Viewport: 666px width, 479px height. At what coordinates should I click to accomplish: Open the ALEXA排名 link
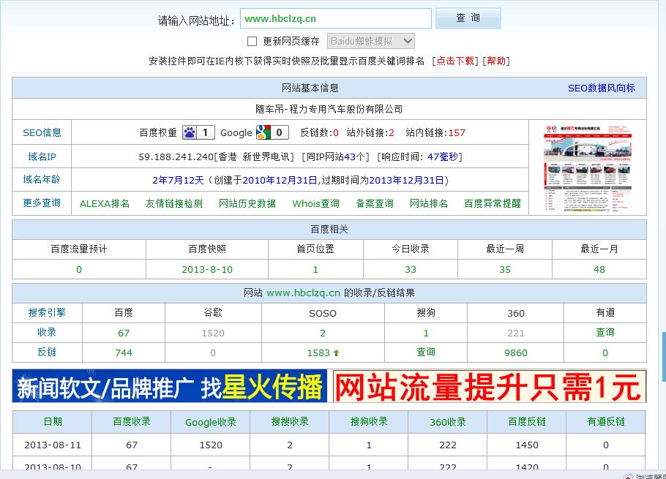pyautogui.click(x=105, y=203)
